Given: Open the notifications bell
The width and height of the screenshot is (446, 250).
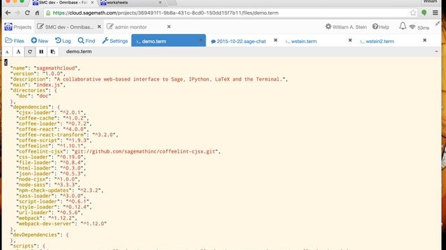Looking at the screenshot, I should 403,26.
